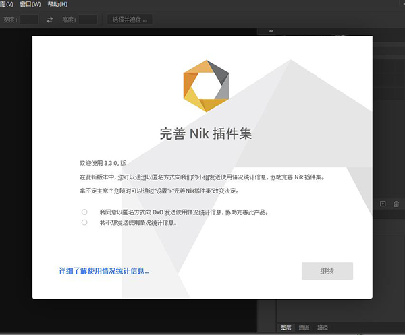Click the Nik Collection hexagon logo
Viewport: 405px width, 335px height.
(206, 86)
